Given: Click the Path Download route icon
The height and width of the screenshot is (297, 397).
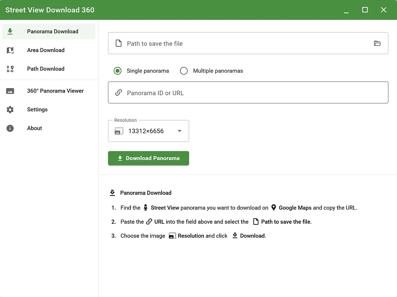Looking at the screenshot, I should 10,69.
